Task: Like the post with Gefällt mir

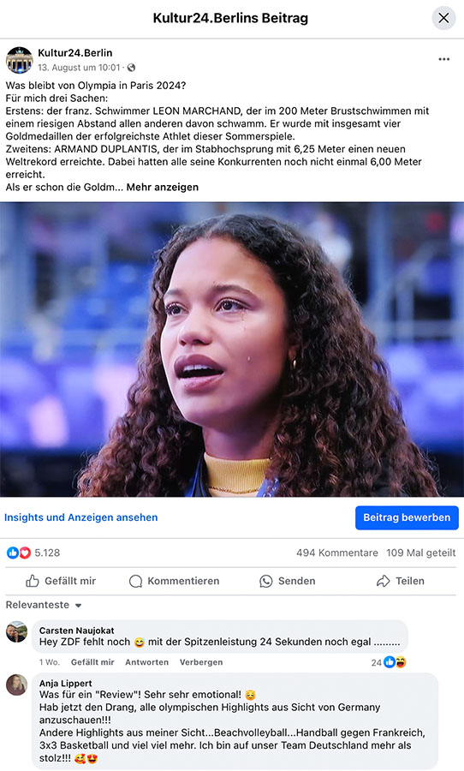Action: tap(61, 581)
